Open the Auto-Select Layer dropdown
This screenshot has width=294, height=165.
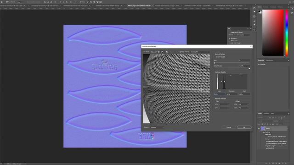(x=20, y=2)
